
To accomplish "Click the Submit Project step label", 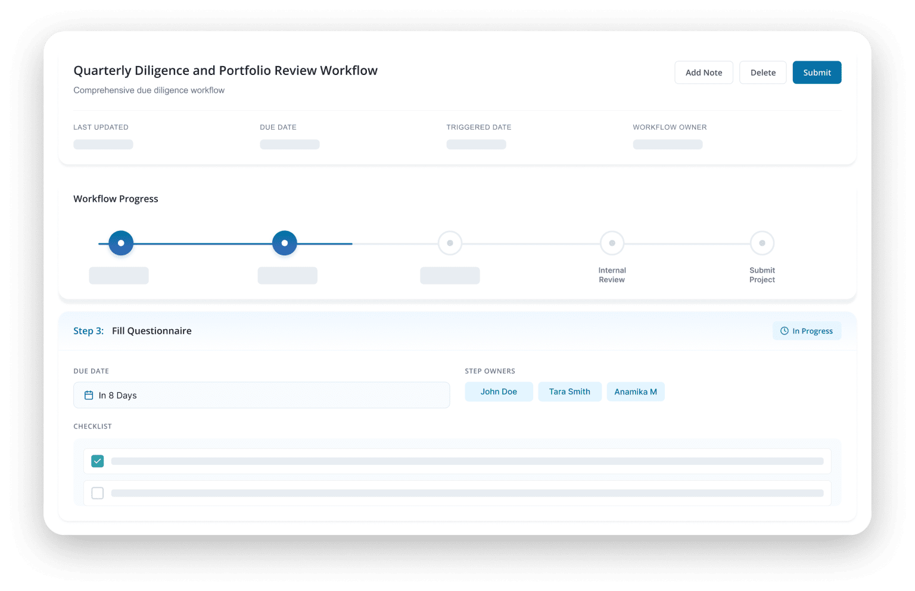I will (762, 274).
